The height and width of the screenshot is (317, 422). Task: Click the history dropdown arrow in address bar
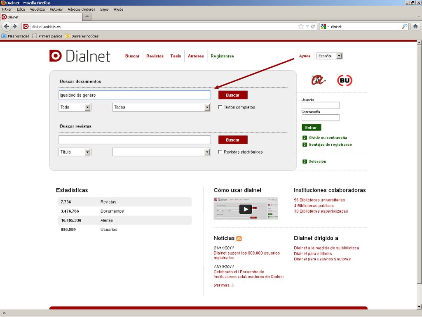click(x=307, y=26)
